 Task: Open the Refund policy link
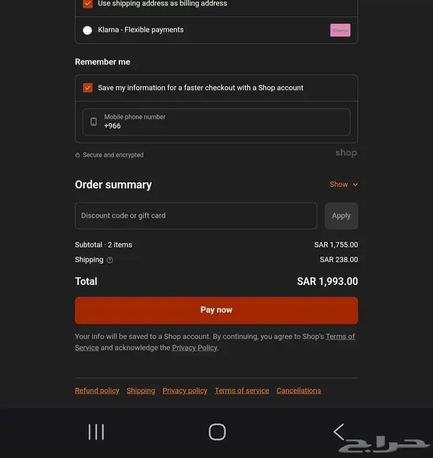(97, 391)
